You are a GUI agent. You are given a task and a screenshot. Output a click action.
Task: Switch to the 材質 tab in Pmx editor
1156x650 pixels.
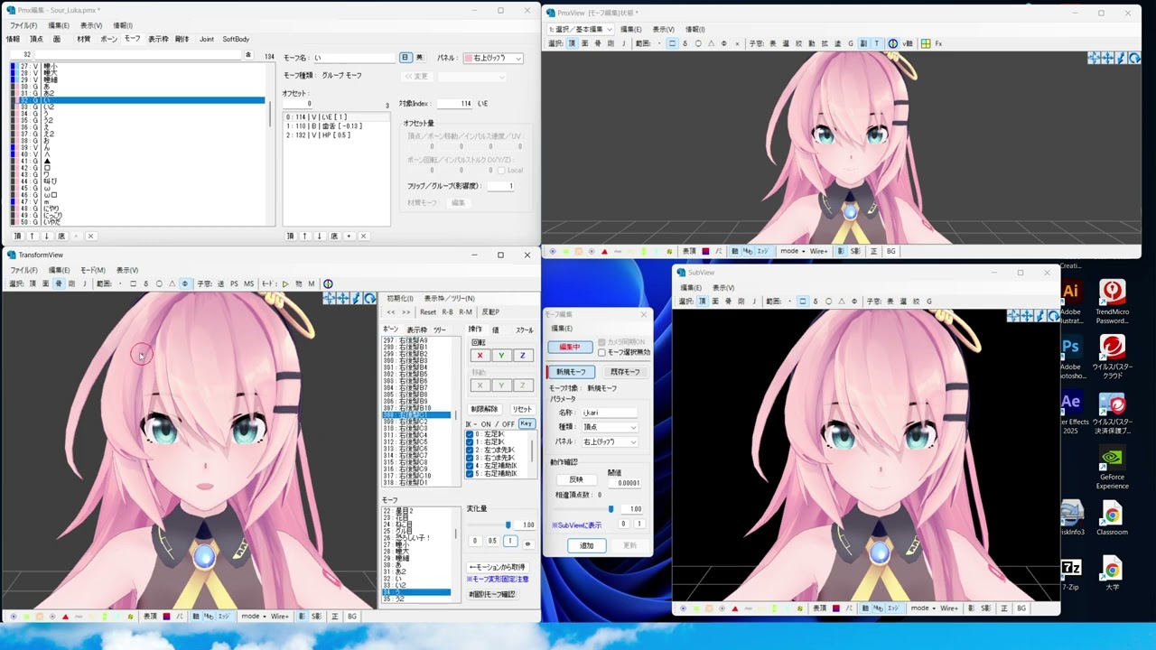(83, 39)
